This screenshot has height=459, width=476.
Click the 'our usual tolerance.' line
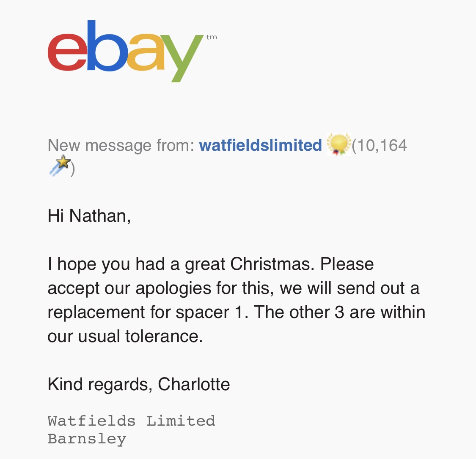[125, 336]
